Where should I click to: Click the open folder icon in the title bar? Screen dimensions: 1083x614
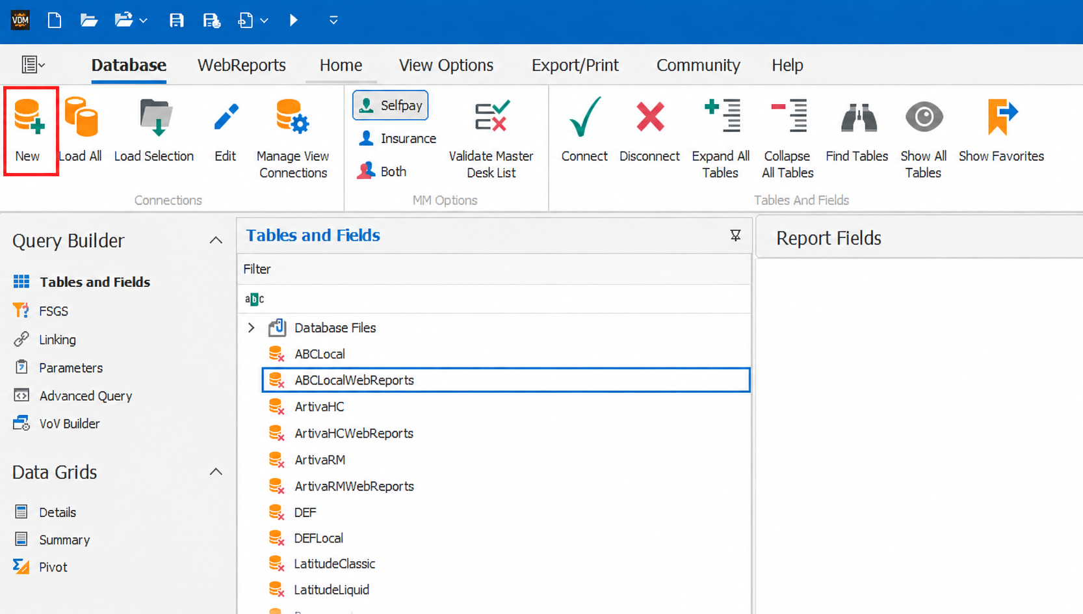[x=89, y=20]
